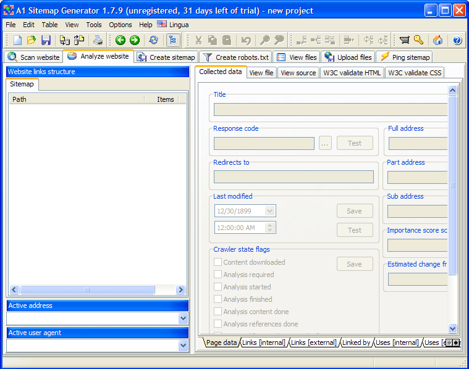Click the right arrow of sitemap horizontal scrollbar
Image resolution: width=469 pixels, height=369 pixels.
pos(180,289)
